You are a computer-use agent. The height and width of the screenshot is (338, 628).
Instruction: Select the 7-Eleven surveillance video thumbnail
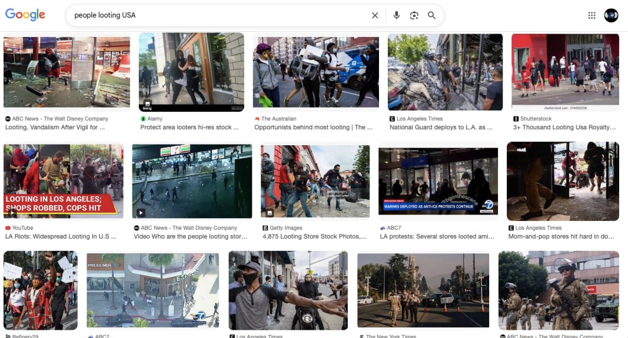[192, 181]
